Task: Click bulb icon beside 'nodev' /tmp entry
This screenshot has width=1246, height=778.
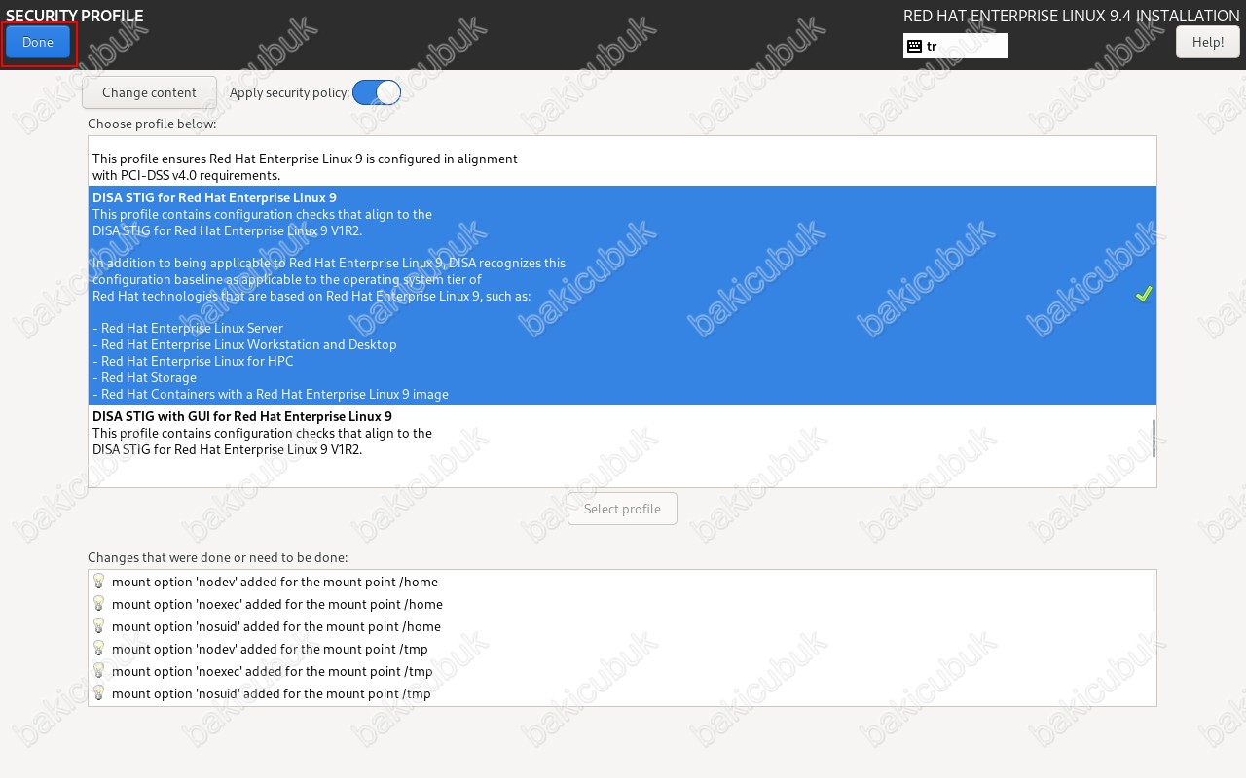Action: pos(98,648)
